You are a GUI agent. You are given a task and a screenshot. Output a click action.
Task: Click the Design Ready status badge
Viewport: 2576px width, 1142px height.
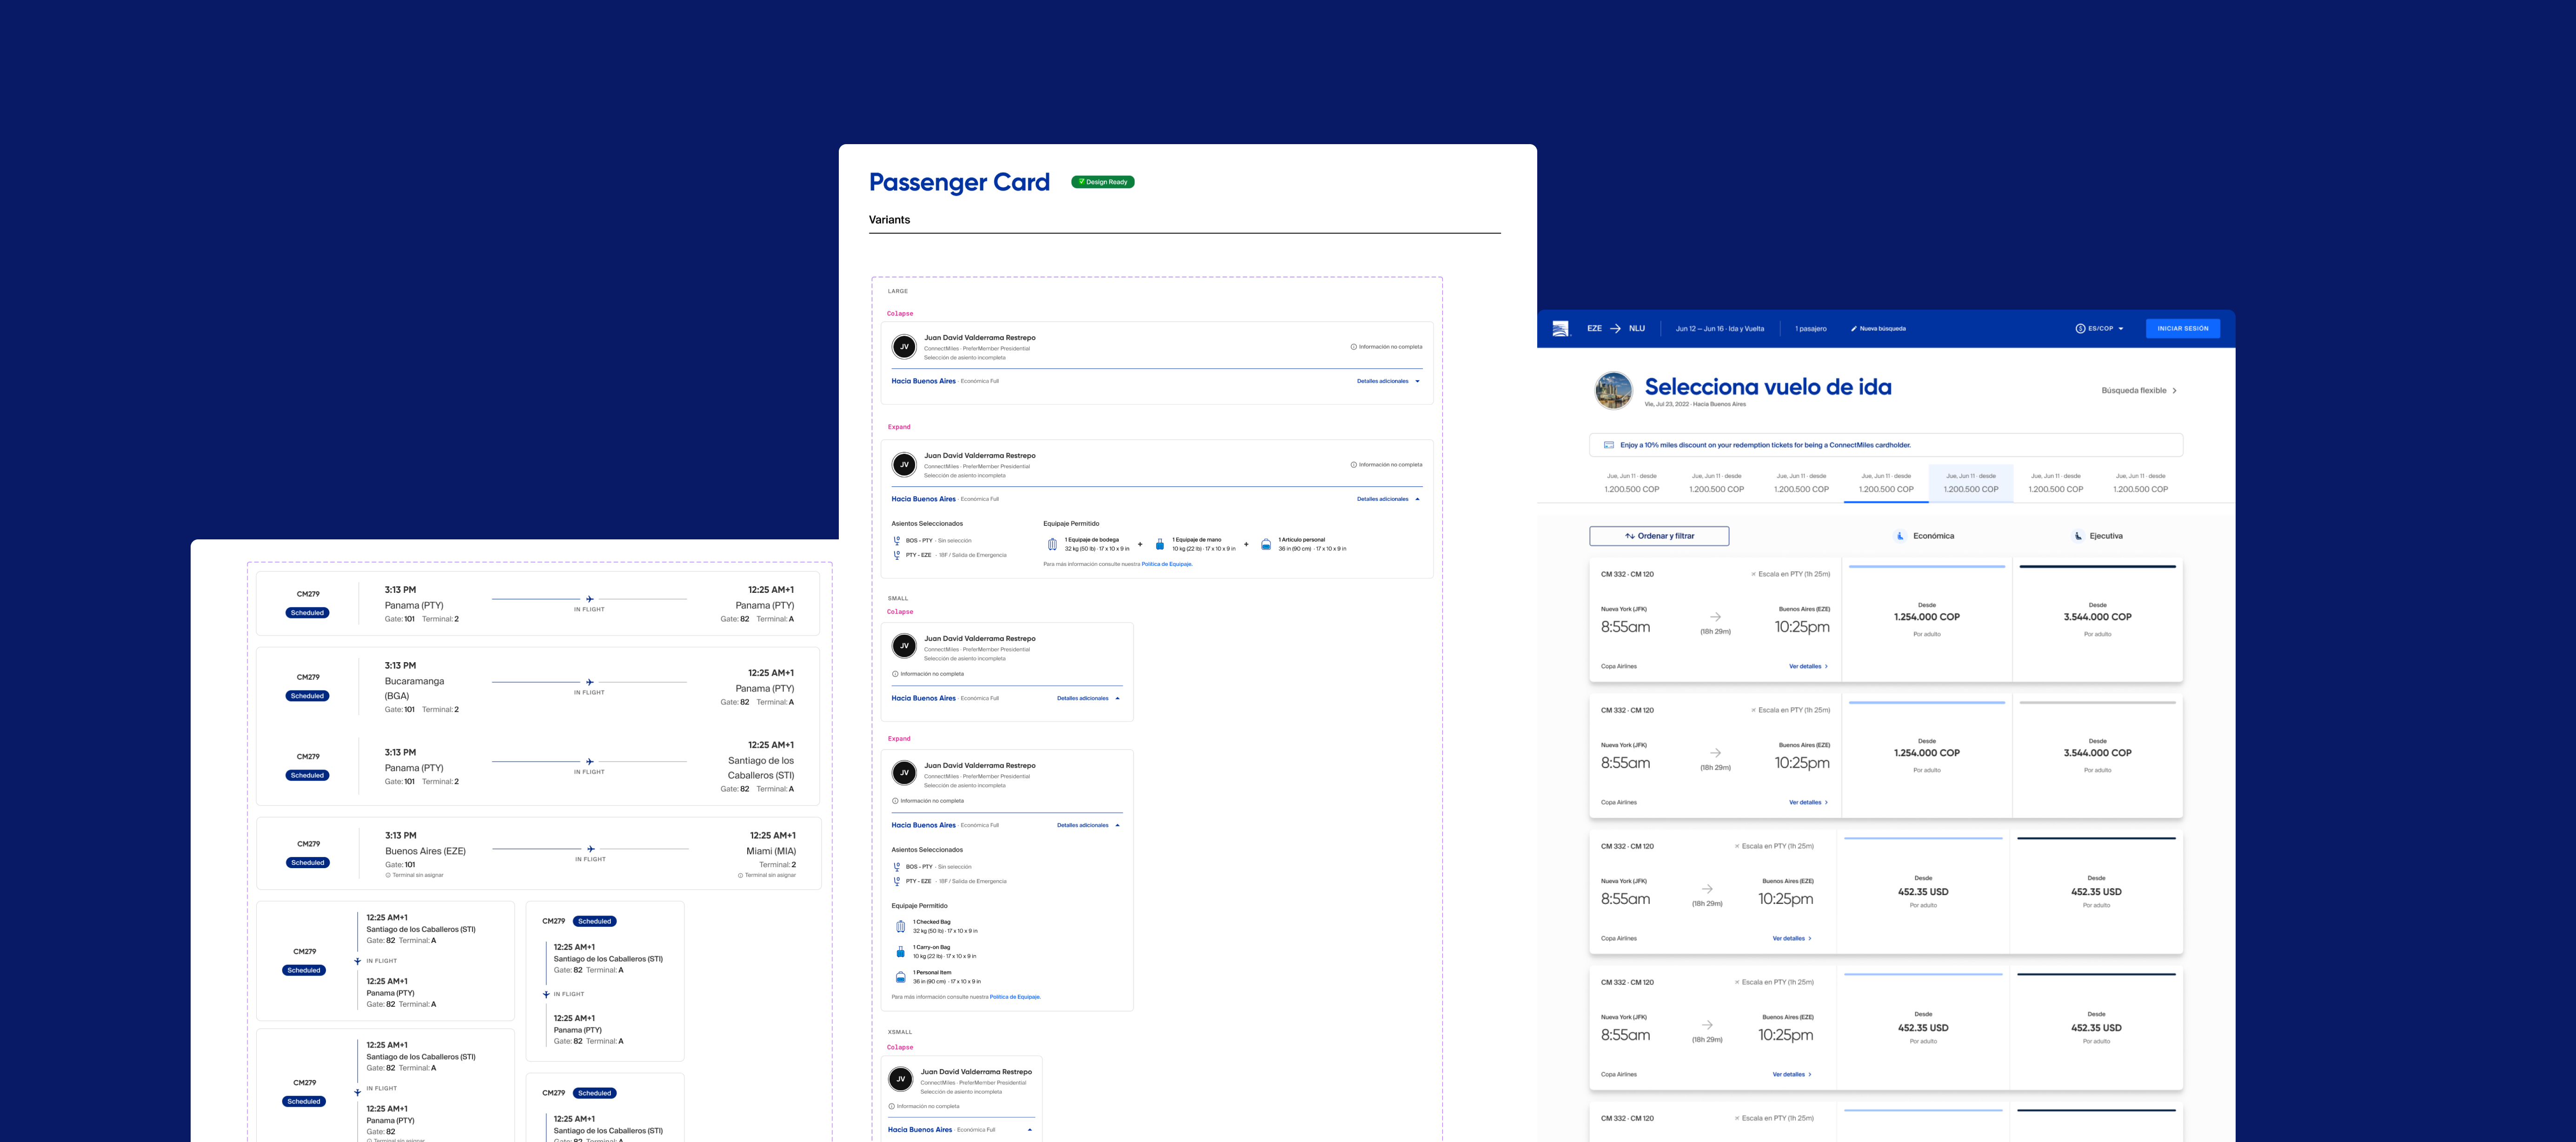point(1102,182)
